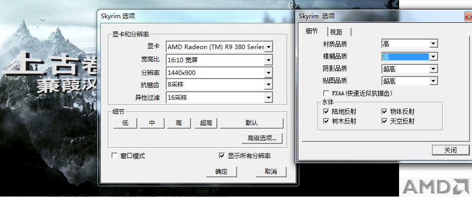Expand the 阴影品质 超高 dropdown
The image size is (472, 197).
[410, 69]
